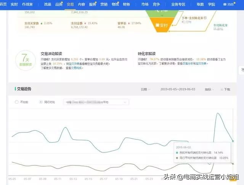Open the 品类 section

[x=59, y=4]
